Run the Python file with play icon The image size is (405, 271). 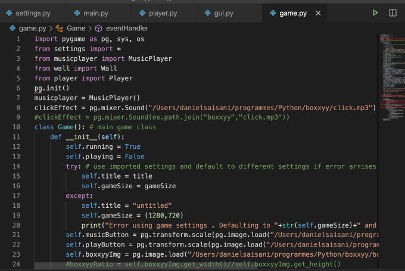(x=375, y=13)
